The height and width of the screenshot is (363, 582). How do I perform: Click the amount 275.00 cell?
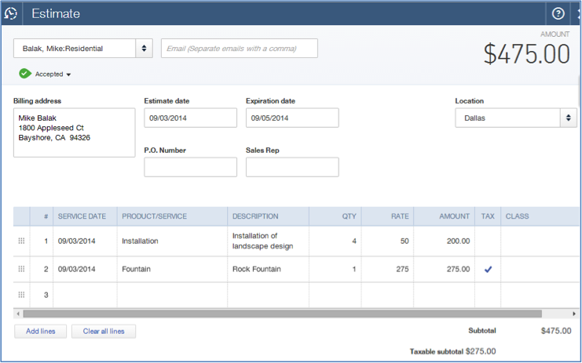[445, 269]
